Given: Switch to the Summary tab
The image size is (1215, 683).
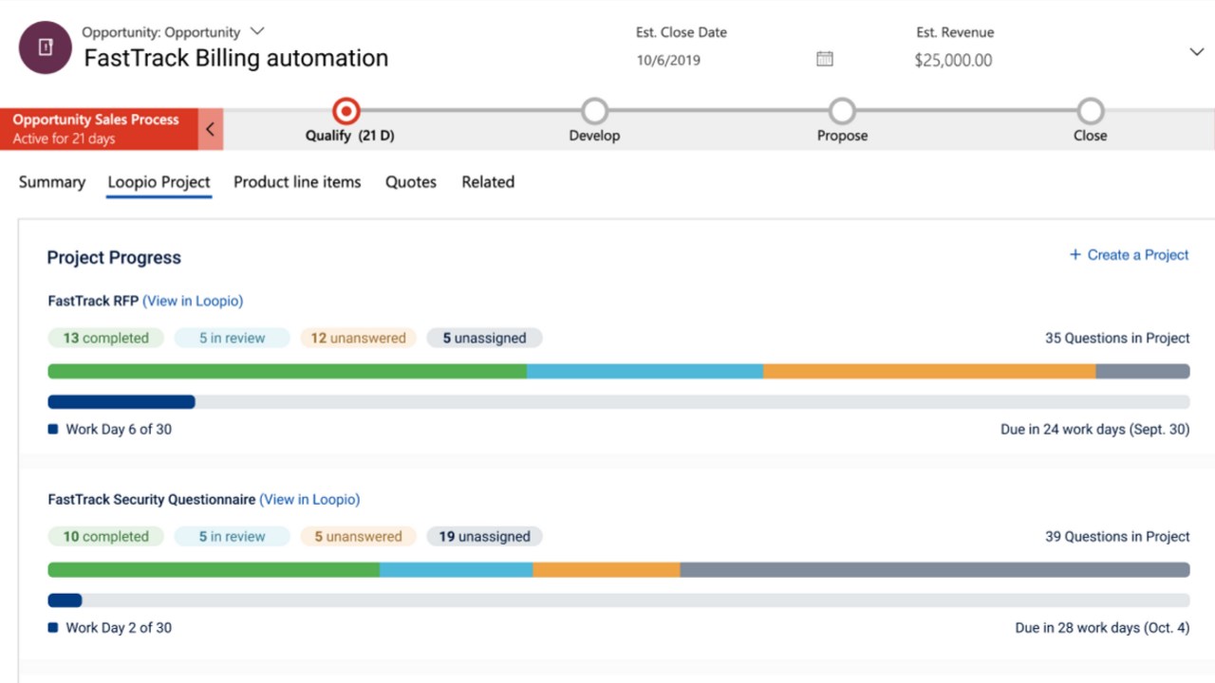Looking at the screenshot, I should coord(52,182).
